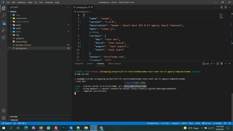The image size is (233, 131).
Task: Open the Search view in the activity bar
Action: [x=4, y=15]
